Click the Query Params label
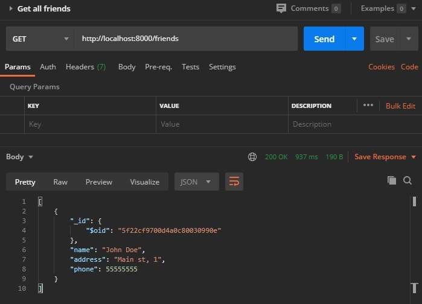Screen dimensions: 422x304 tap(34, 87)
